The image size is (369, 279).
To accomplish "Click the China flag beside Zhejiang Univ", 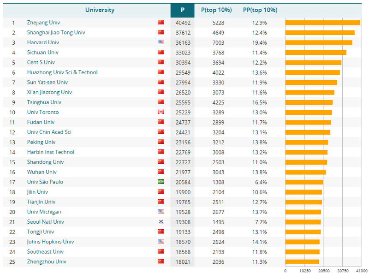I will click(x=161, y=22).
